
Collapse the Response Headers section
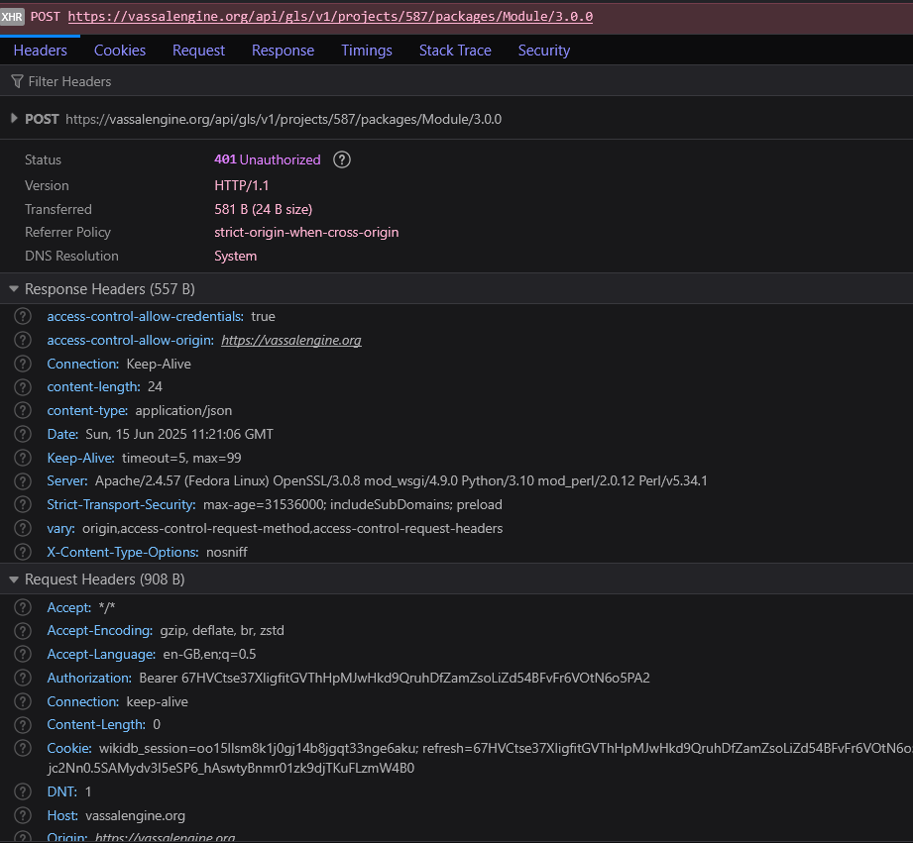pos(14,288)
